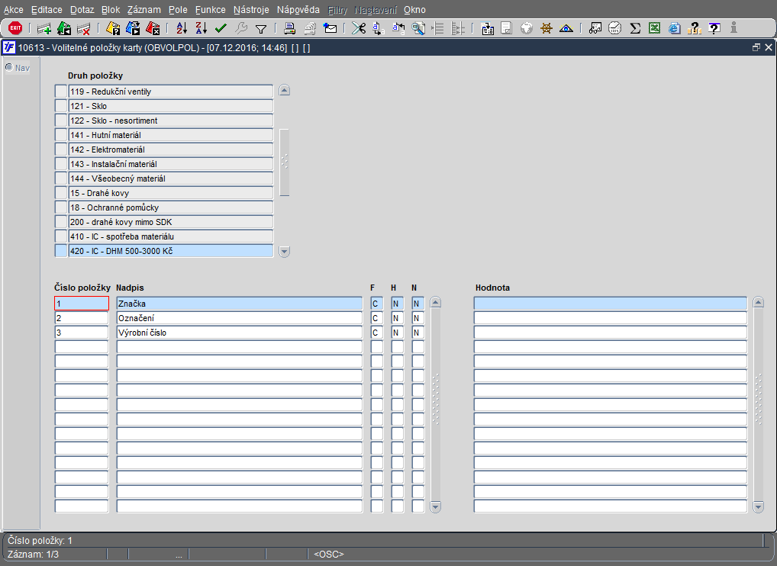Open the Nástroje menu
The image size is (777, 566).
coord(251,10)
